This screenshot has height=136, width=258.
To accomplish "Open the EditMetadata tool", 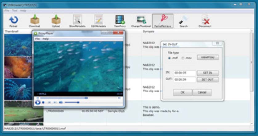I will pos(98,20).
